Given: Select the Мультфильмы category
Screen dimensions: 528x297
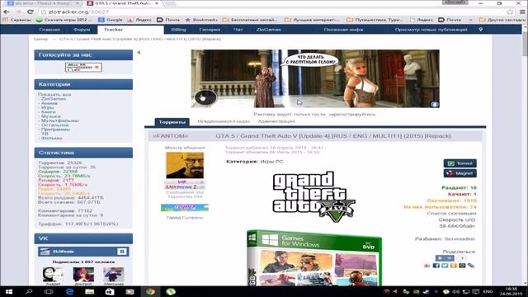Looking at the screenshot, I should 59,120.
